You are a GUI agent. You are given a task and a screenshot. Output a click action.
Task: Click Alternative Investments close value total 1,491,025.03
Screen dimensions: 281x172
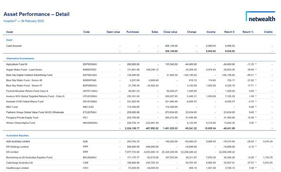pos(170,128)
